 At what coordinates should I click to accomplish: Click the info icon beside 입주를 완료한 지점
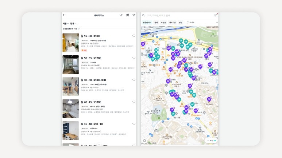click(78, 28)
